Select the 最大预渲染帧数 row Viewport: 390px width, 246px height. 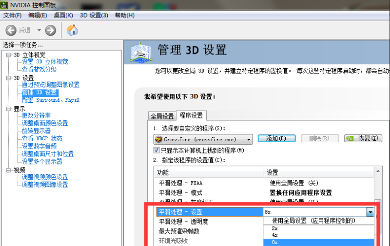209,231
